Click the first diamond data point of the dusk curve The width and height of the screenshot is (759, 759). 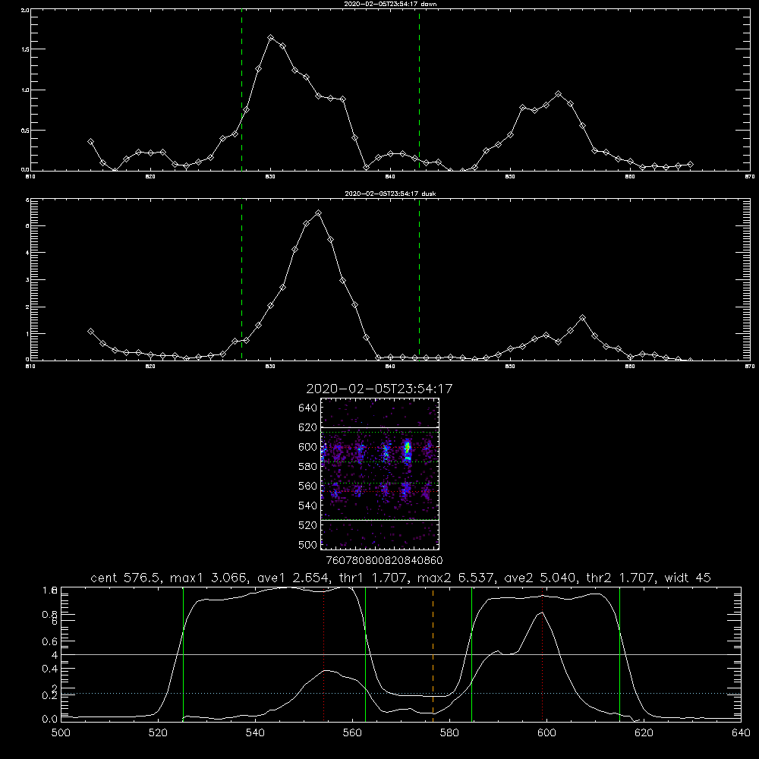[x=90, y=332]
